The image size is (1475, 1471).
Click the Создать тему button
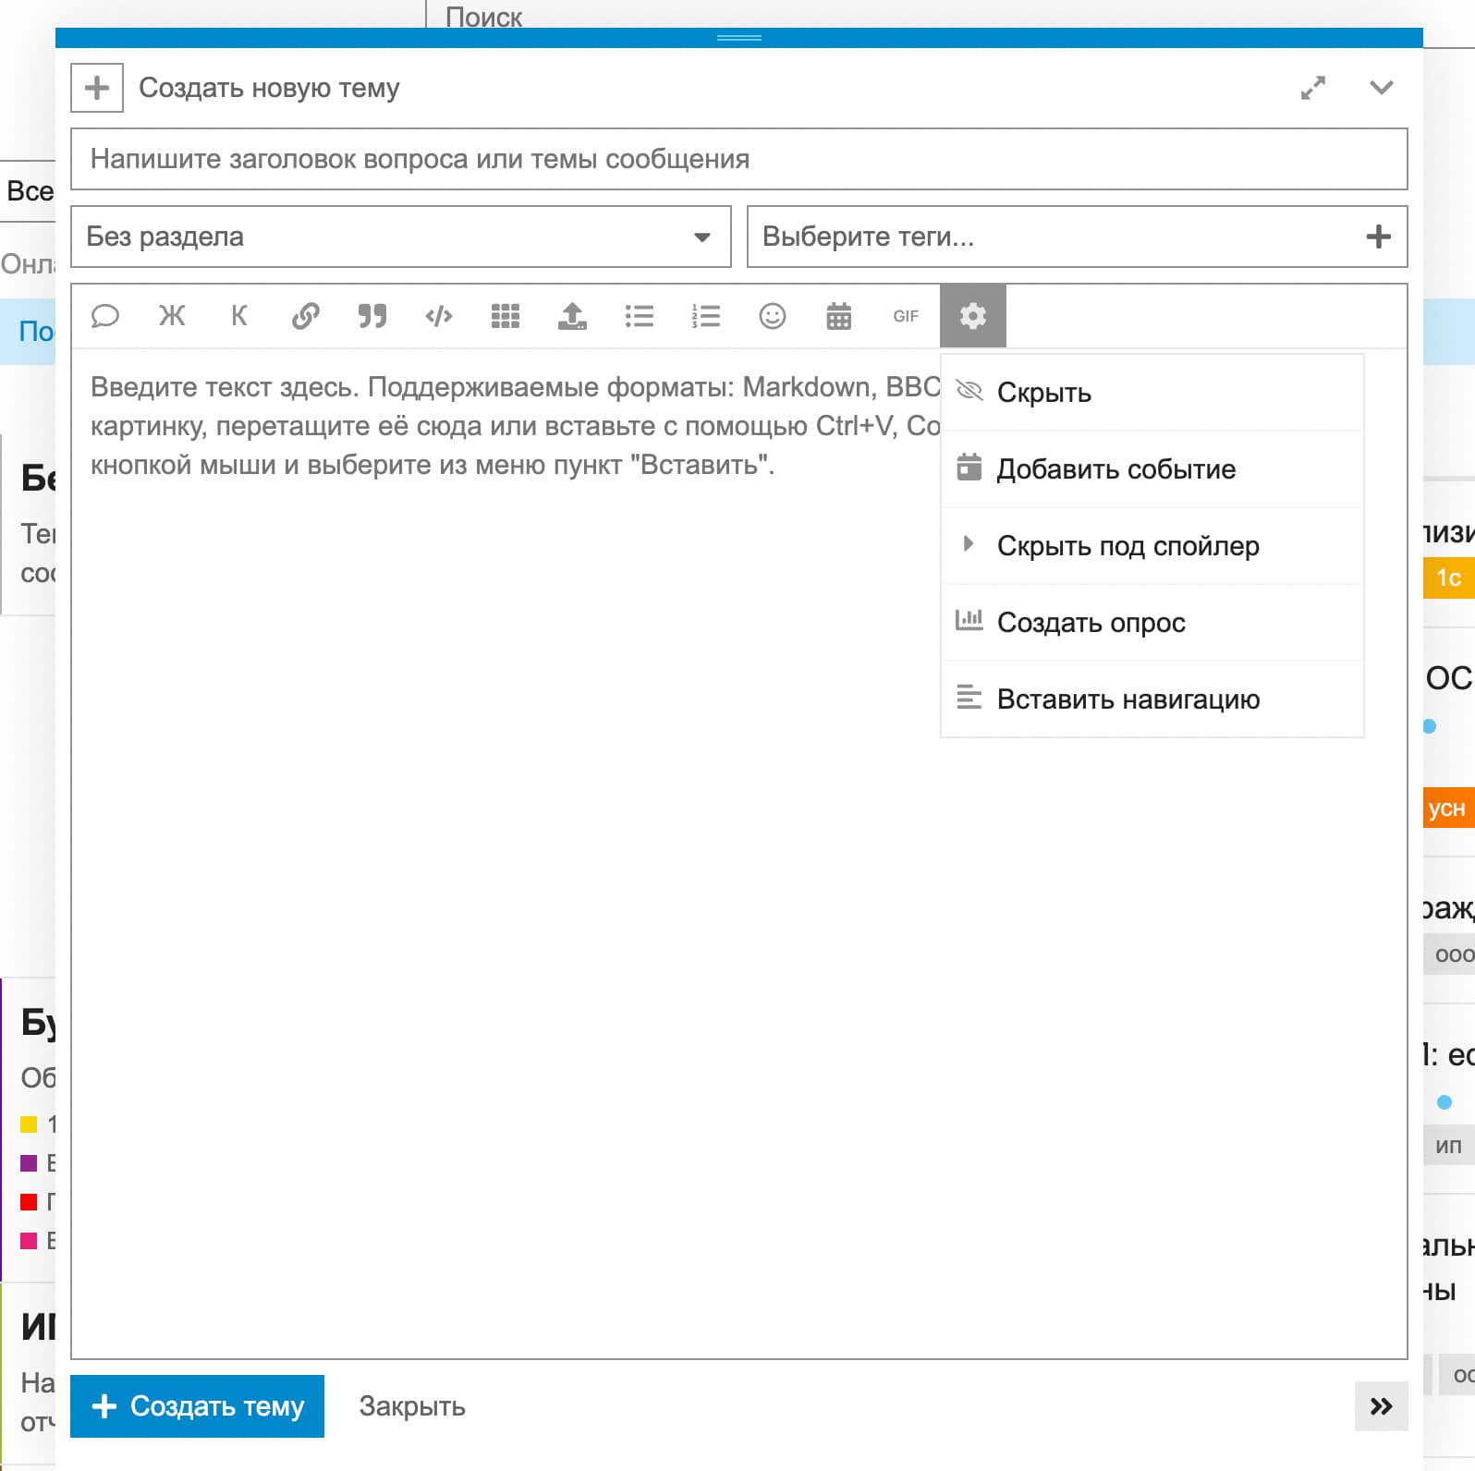pyautogui.click(x=197, y=1406)
